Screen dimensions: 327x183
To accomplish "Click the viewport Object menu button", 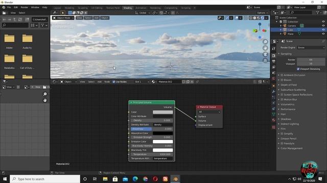I will click(x=105, y=18).
